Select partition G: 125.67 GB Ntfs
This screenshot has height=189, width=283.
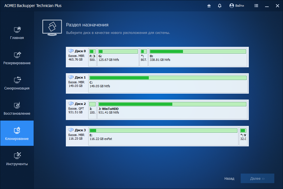coord(118,57)
